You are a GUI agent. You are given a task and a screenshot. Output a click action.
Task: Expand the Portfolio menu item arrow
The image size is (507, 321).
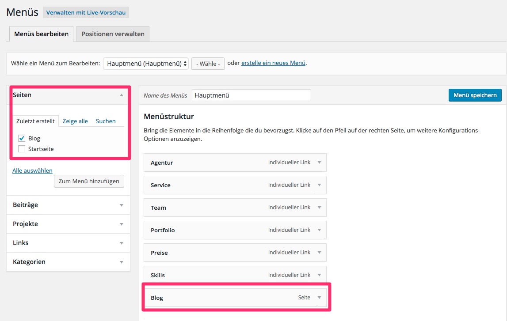click(x=319, y=230)
